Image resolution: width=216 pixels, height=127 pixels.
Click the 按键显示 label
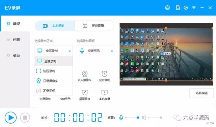coord(65,99)
